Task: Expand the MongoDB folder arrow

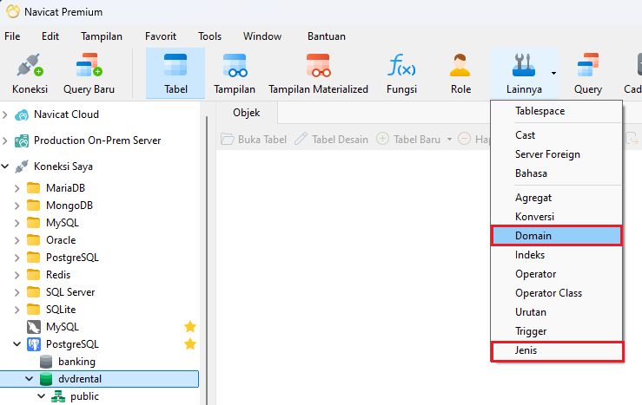Action: click(17, 206)
